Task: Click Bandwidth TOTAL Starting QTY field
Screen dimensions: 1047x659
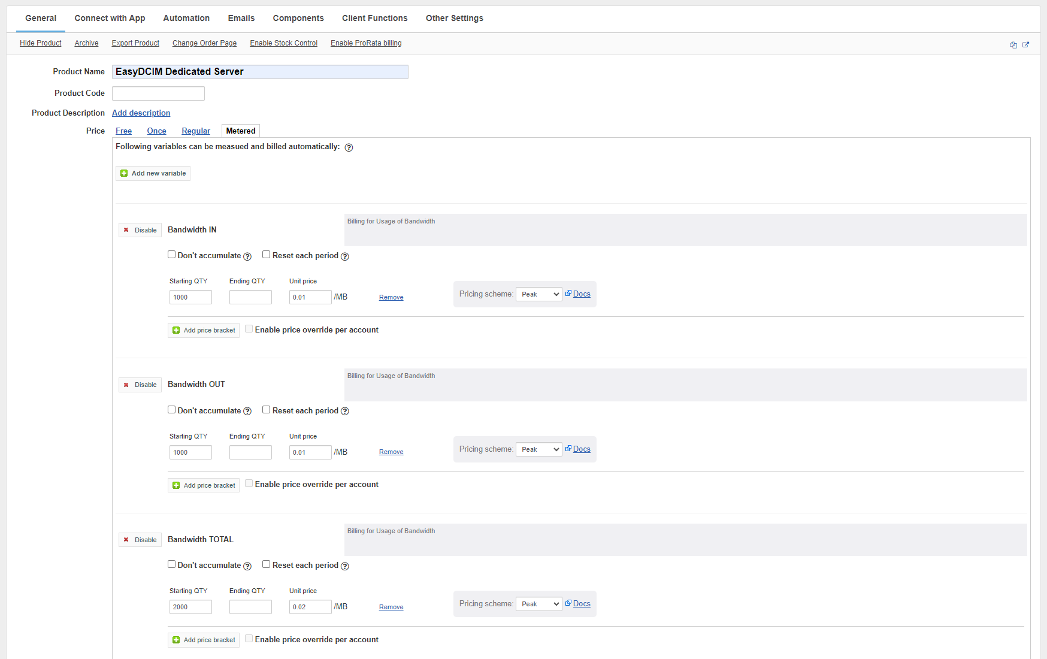Action: (190, 607)
